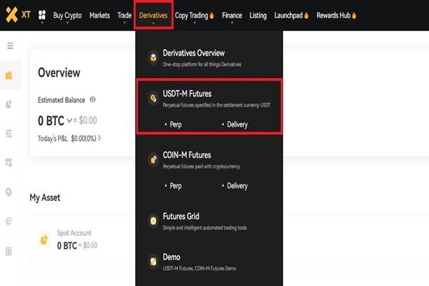Image resolution: width=429 pixels, height=286 pixels.
Task: Go to Markets
Action: coord(99,15)
